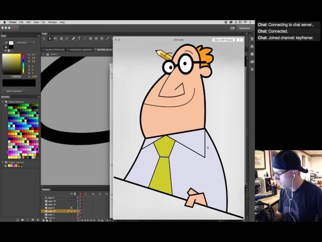This screenshot has width=322, height=242.
Task: Switch to the first document tab
Action: (54, 49)
